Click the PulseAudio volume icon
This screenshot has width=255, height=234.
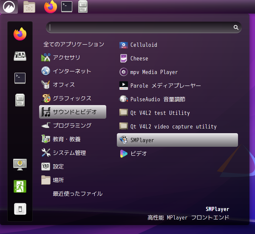pos(124,99)
